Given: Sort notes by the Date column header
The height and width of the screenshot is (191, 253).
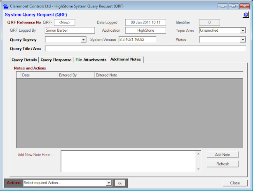Looking at the screenshot, I should point(39,75).
